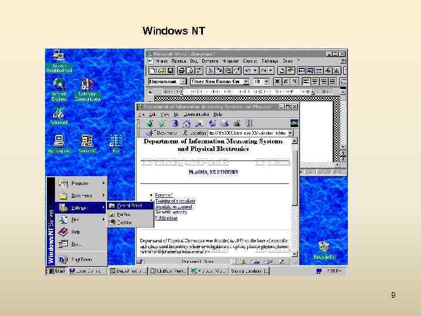This screenshot has width=421, height=316.
Task: Open the font size dropdown in Word
Action: click(267, 81)
